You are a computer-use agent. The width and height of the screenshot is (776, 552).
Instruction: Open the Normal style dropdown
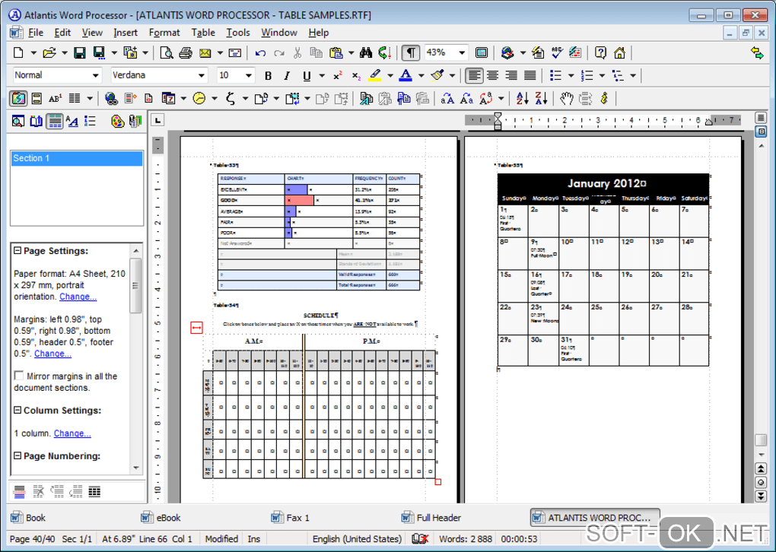[x=96, y=76]
